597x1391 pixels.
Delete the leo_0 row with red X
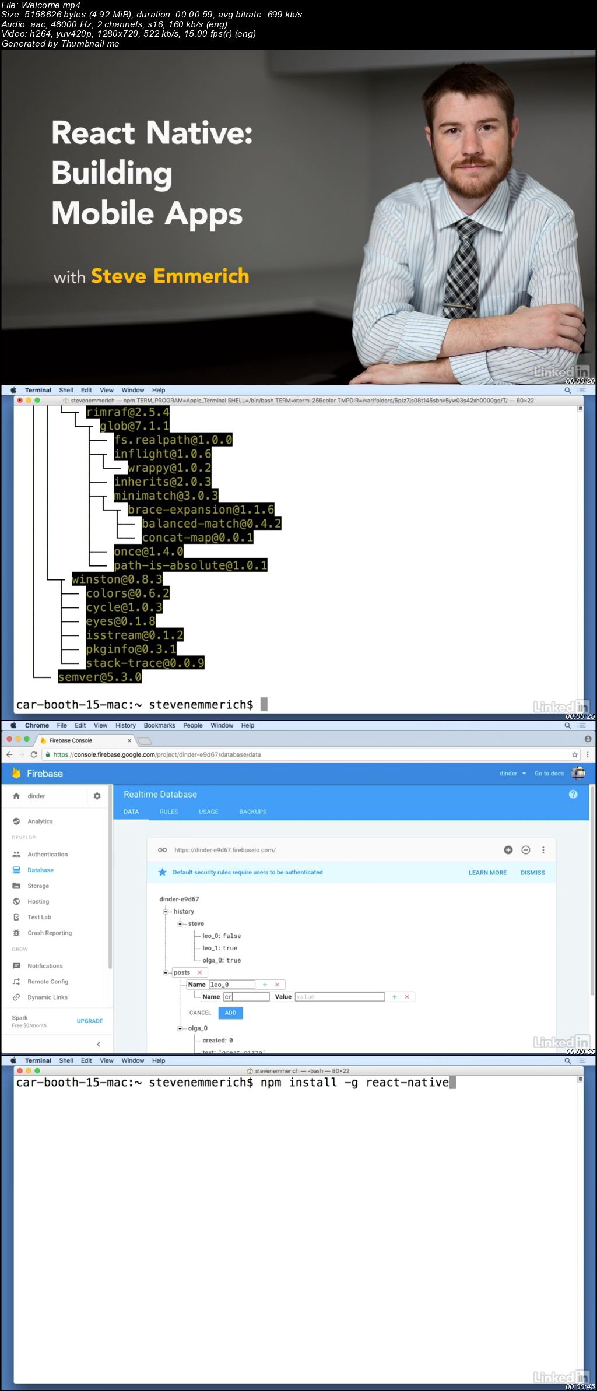[277, 985]
